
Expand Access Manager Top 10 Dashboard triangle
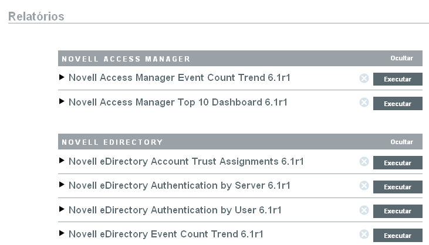62,102
